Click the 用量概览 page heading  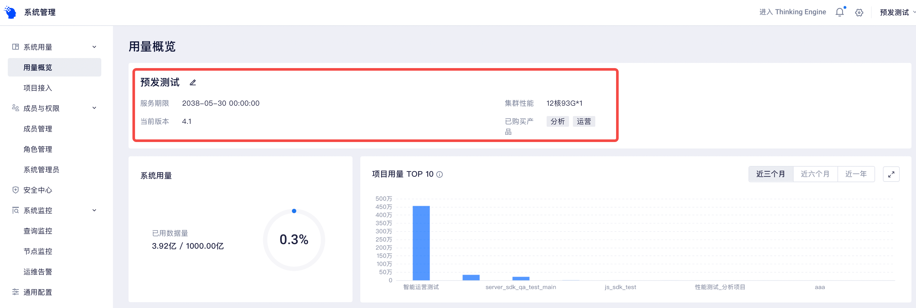click(152, 47)
